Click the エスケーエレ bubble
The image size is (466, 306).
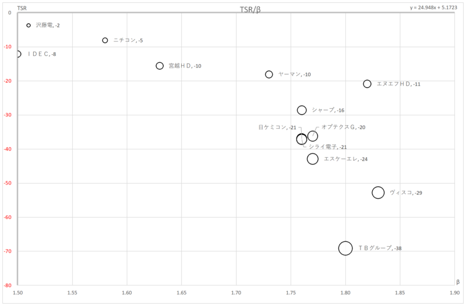[313, 159]
